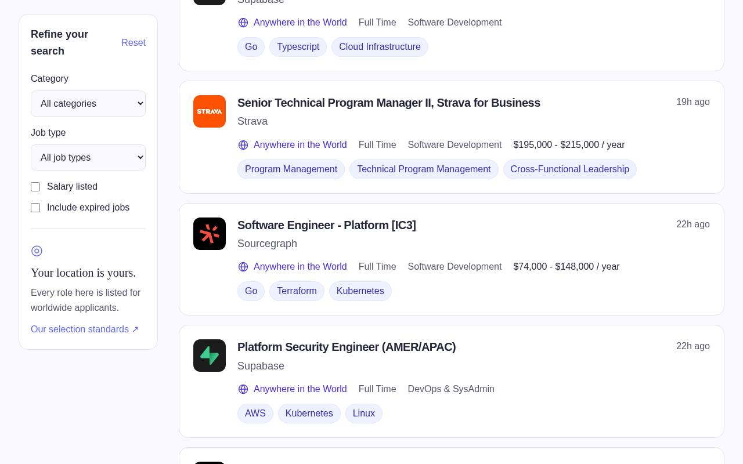Click Anywhere in the World in Strava listing

pos(300,145)
